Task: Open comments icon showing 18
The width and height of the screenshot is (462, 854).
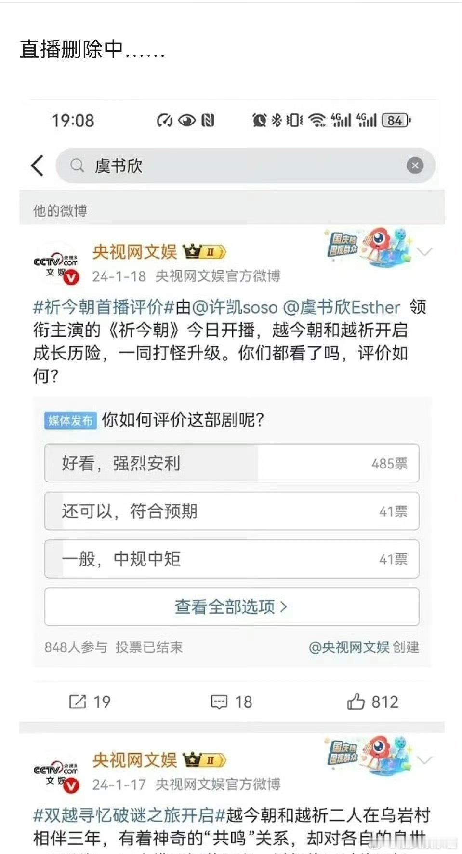Action: (x=219, y=702)
